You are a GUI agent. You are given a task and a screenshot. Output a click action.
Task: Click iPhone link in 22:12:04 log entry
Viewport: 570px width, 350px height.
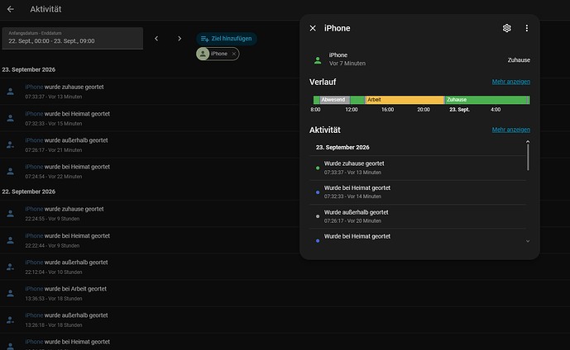coord(34,262)
